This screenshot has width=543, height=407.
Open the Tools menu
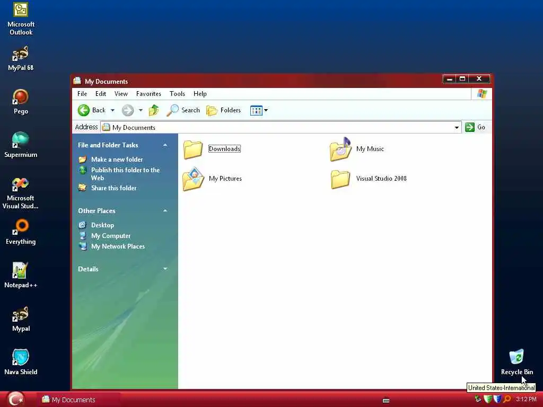tap(177, 94)
